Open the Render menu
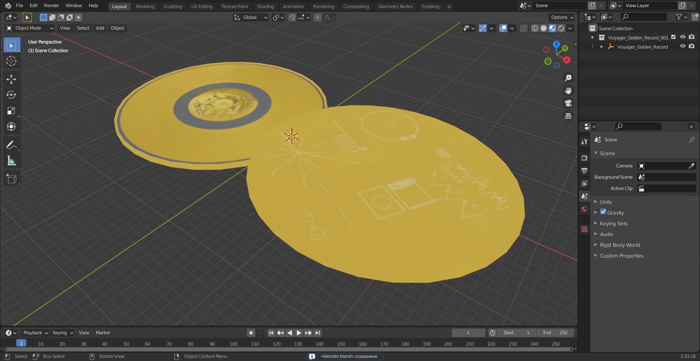Image resolution: width=700 pixels, height=361 pixels. pyautogui.click(x=51, y=6)
